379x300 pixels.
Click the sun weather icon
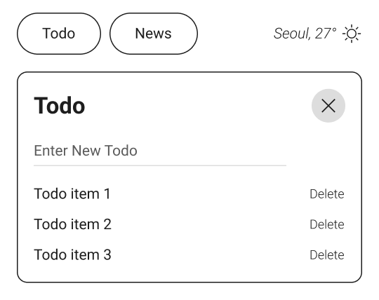(352, 34)
